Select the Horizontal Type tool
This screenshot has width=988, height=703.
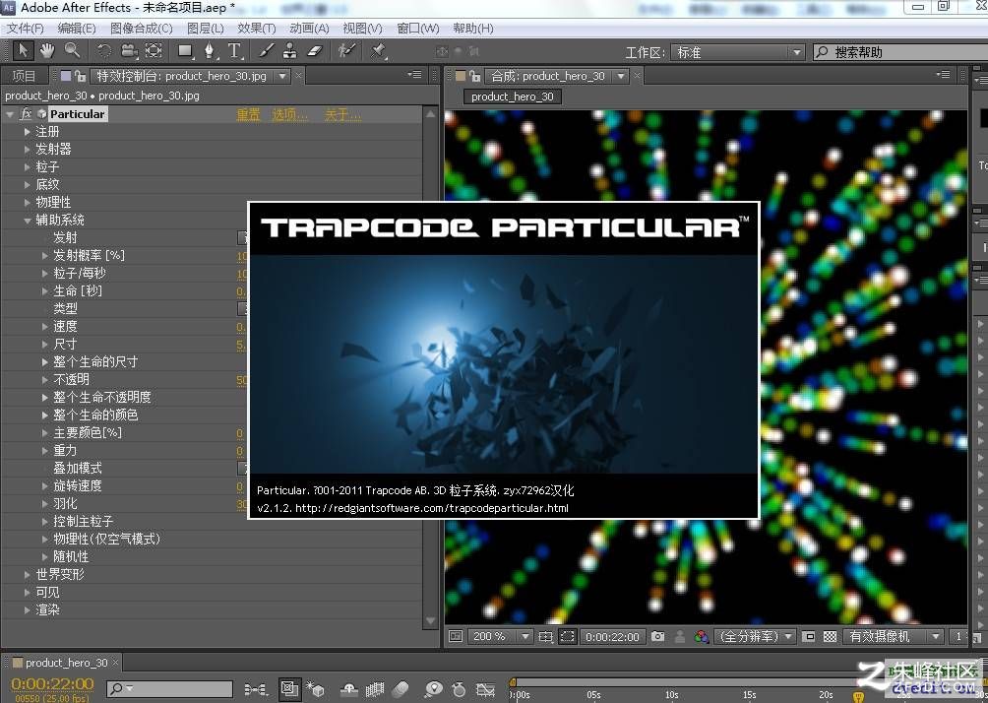pos(234,51)
